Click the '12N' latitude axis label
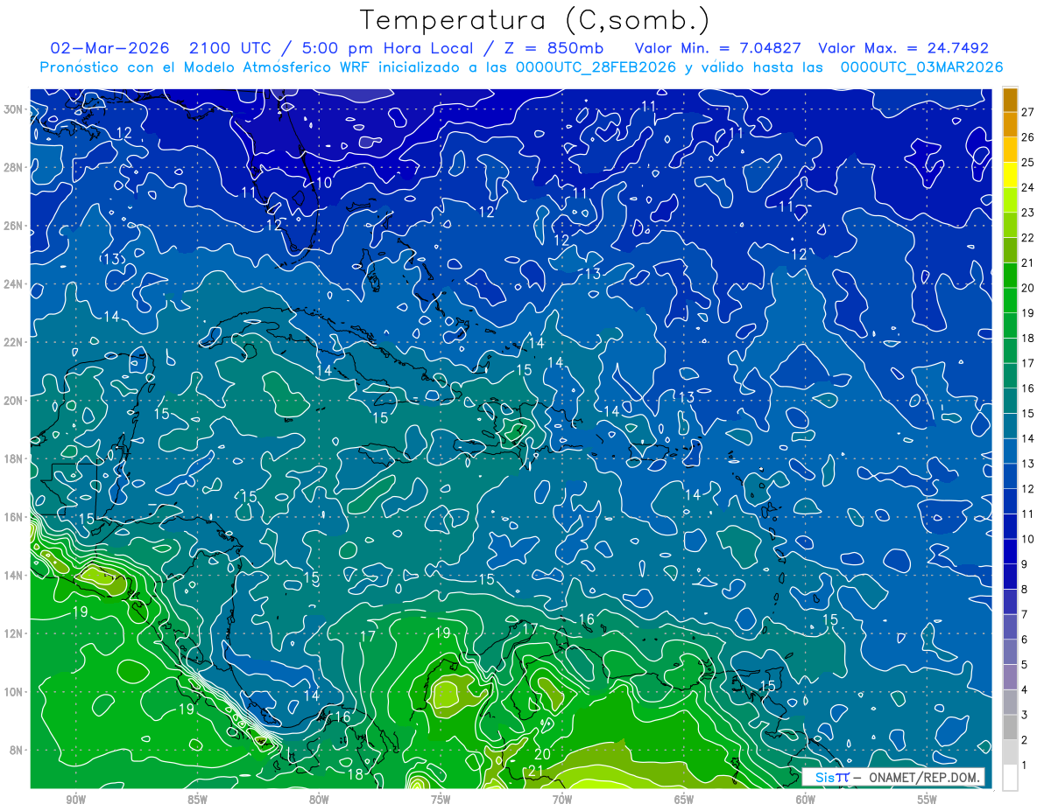The width and height of the screenshot is (1051, 811). 14,633
